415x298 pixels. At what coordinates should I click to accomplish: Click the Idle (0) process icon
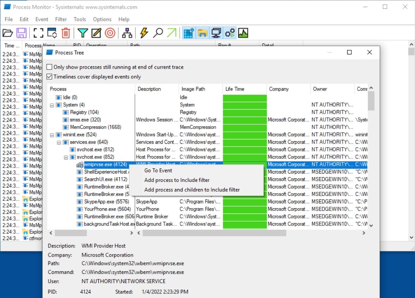59,97
